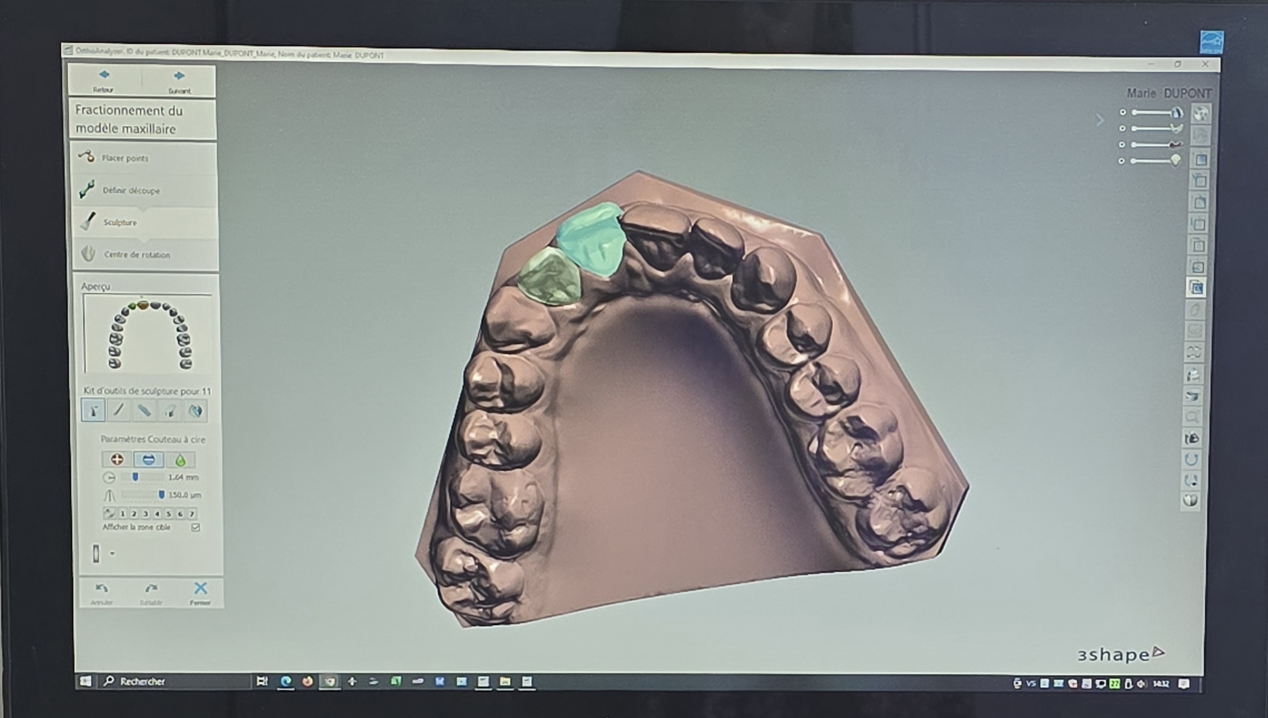Choose wax knife preset 3
The image size is (1268, 718).
click(x=146, y=514)
